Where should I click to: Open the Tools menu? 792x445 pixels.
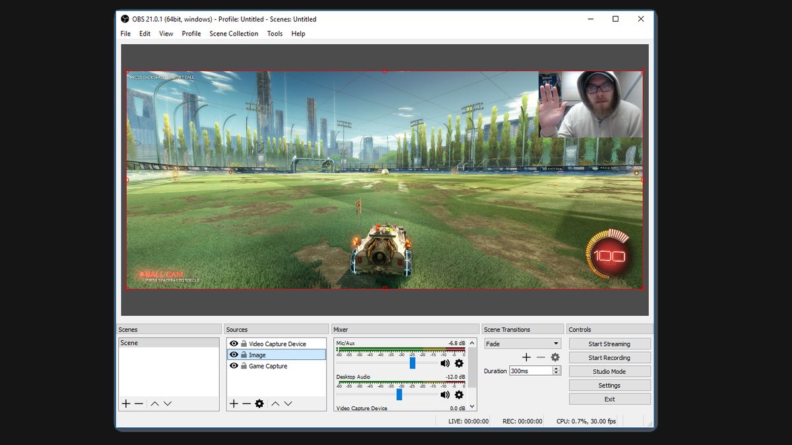[x=275, y=34]
